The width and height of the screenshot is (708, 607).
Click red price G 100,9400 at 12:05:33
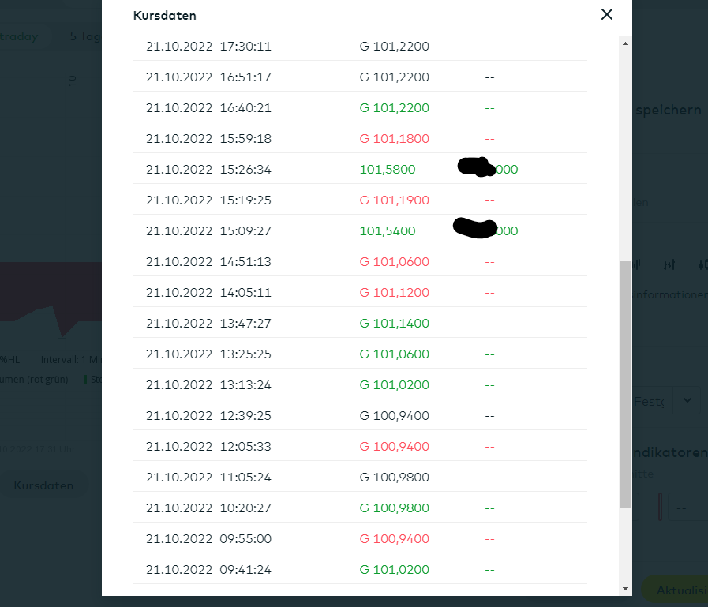click(x=394, y=446)
